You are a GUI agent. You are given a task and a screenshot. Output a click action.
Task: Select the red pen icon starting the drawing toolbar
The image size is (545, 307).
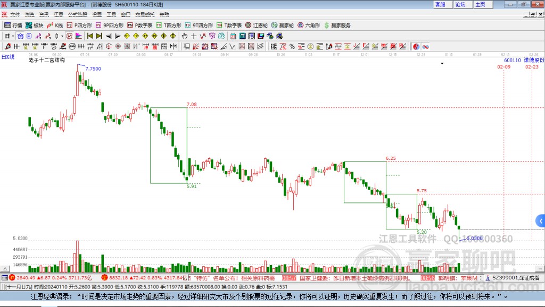point(7,46)
